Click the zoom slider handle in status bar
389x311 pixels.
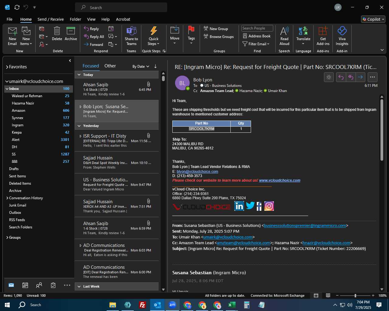(355, 296)
